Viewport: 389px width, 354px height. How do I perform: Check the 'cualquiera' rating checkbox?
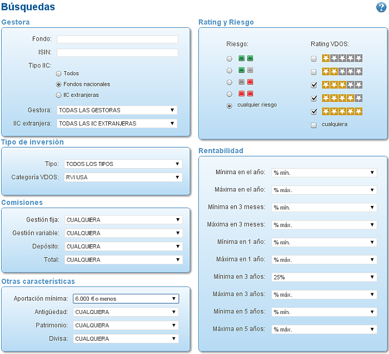[x=314, y=125]
